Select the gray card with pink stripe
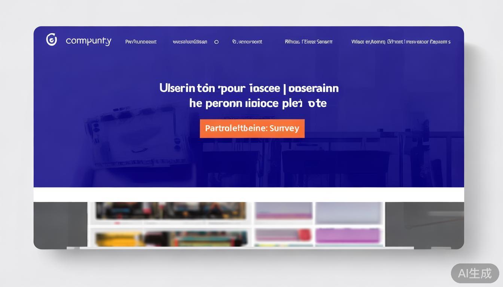The height and width of the screenshot is (287, 503). coord(284,211)
